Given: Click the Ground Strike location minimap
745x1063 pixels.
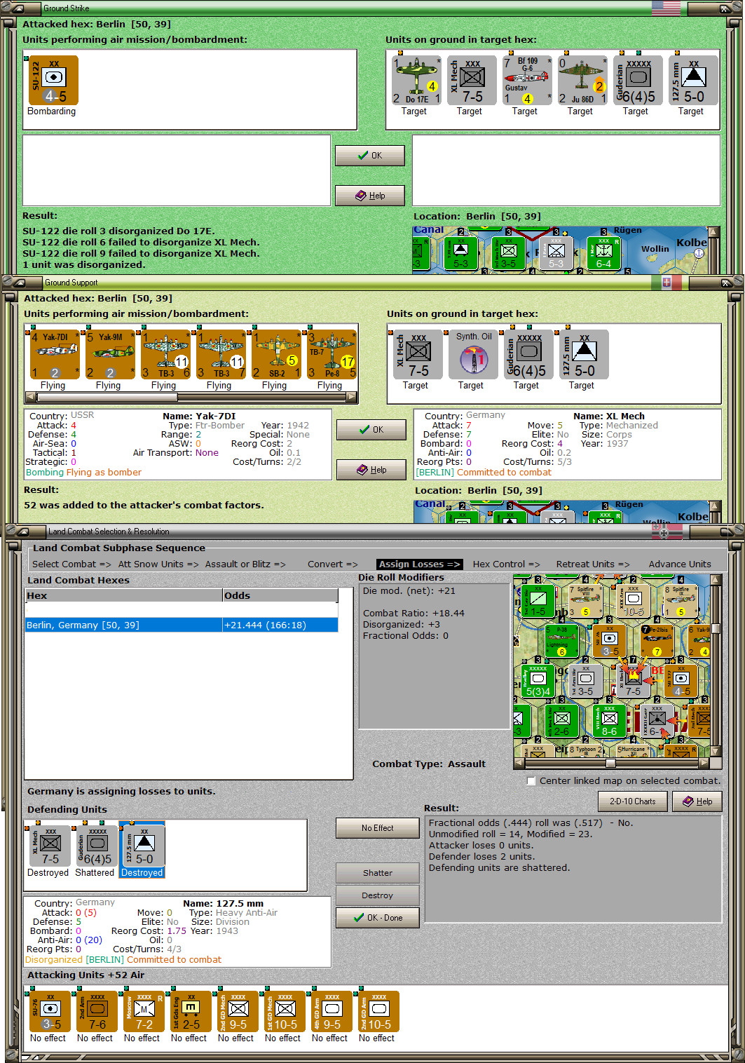Looking at the screenshot, I should [560, 249].
